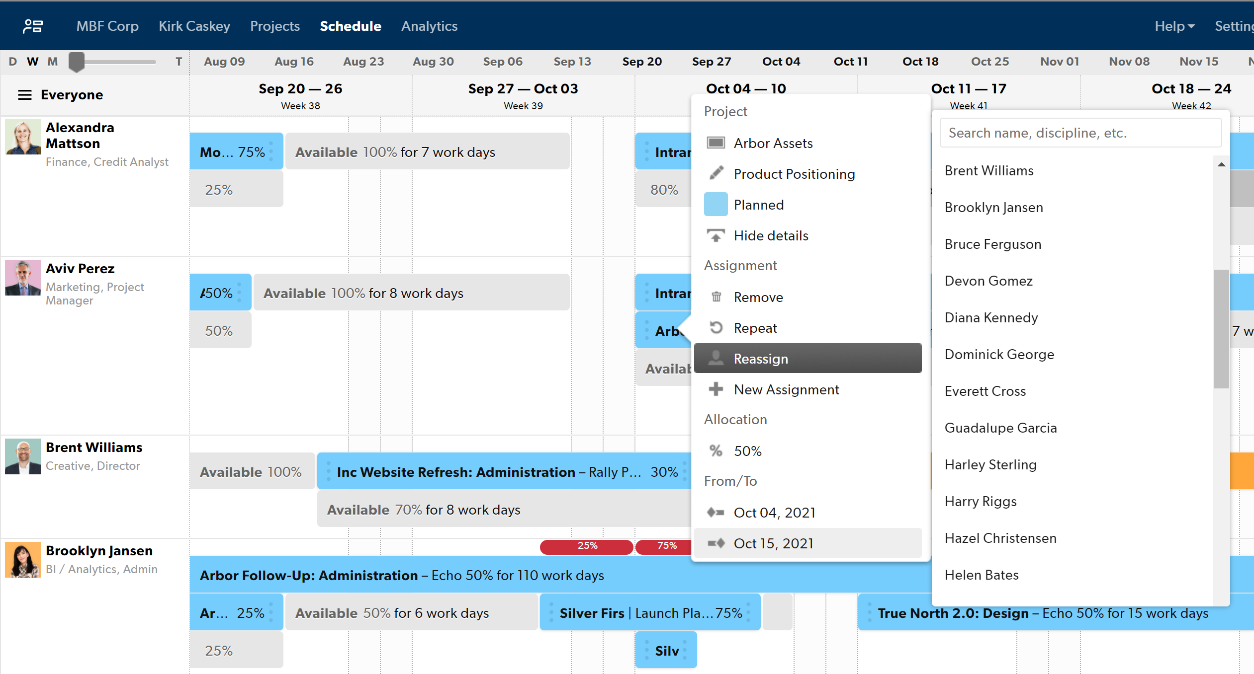Click the New Assignment plus icon
The image size is (1254, 674).
click(x=716, y=389)
